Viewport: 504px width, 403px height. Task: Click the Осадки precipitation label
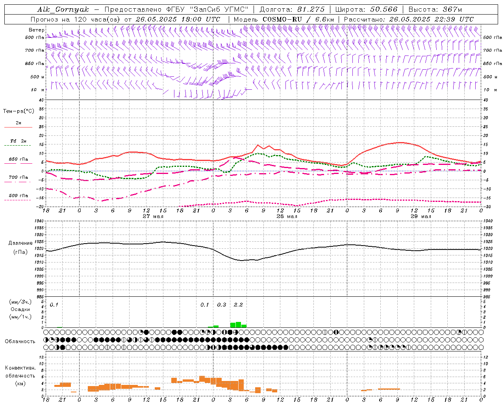click(20, 309)
